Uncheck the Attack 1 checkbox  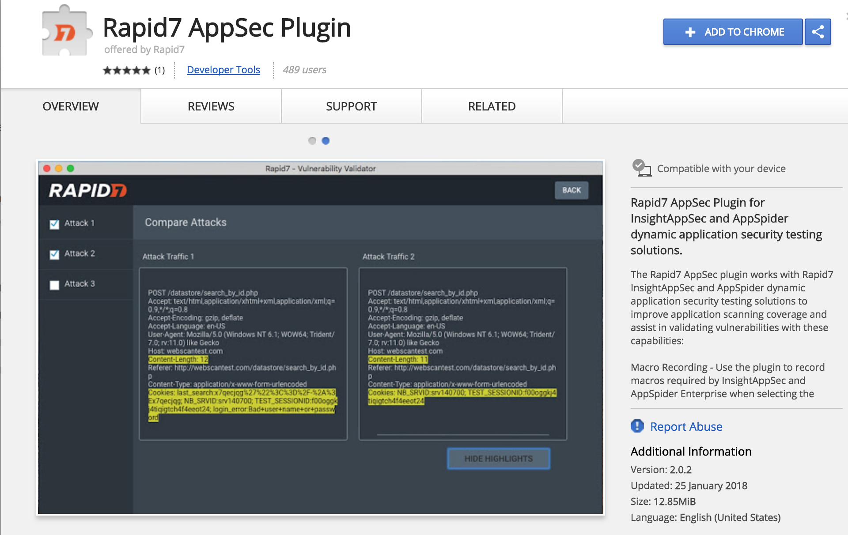tap(54, 224)
